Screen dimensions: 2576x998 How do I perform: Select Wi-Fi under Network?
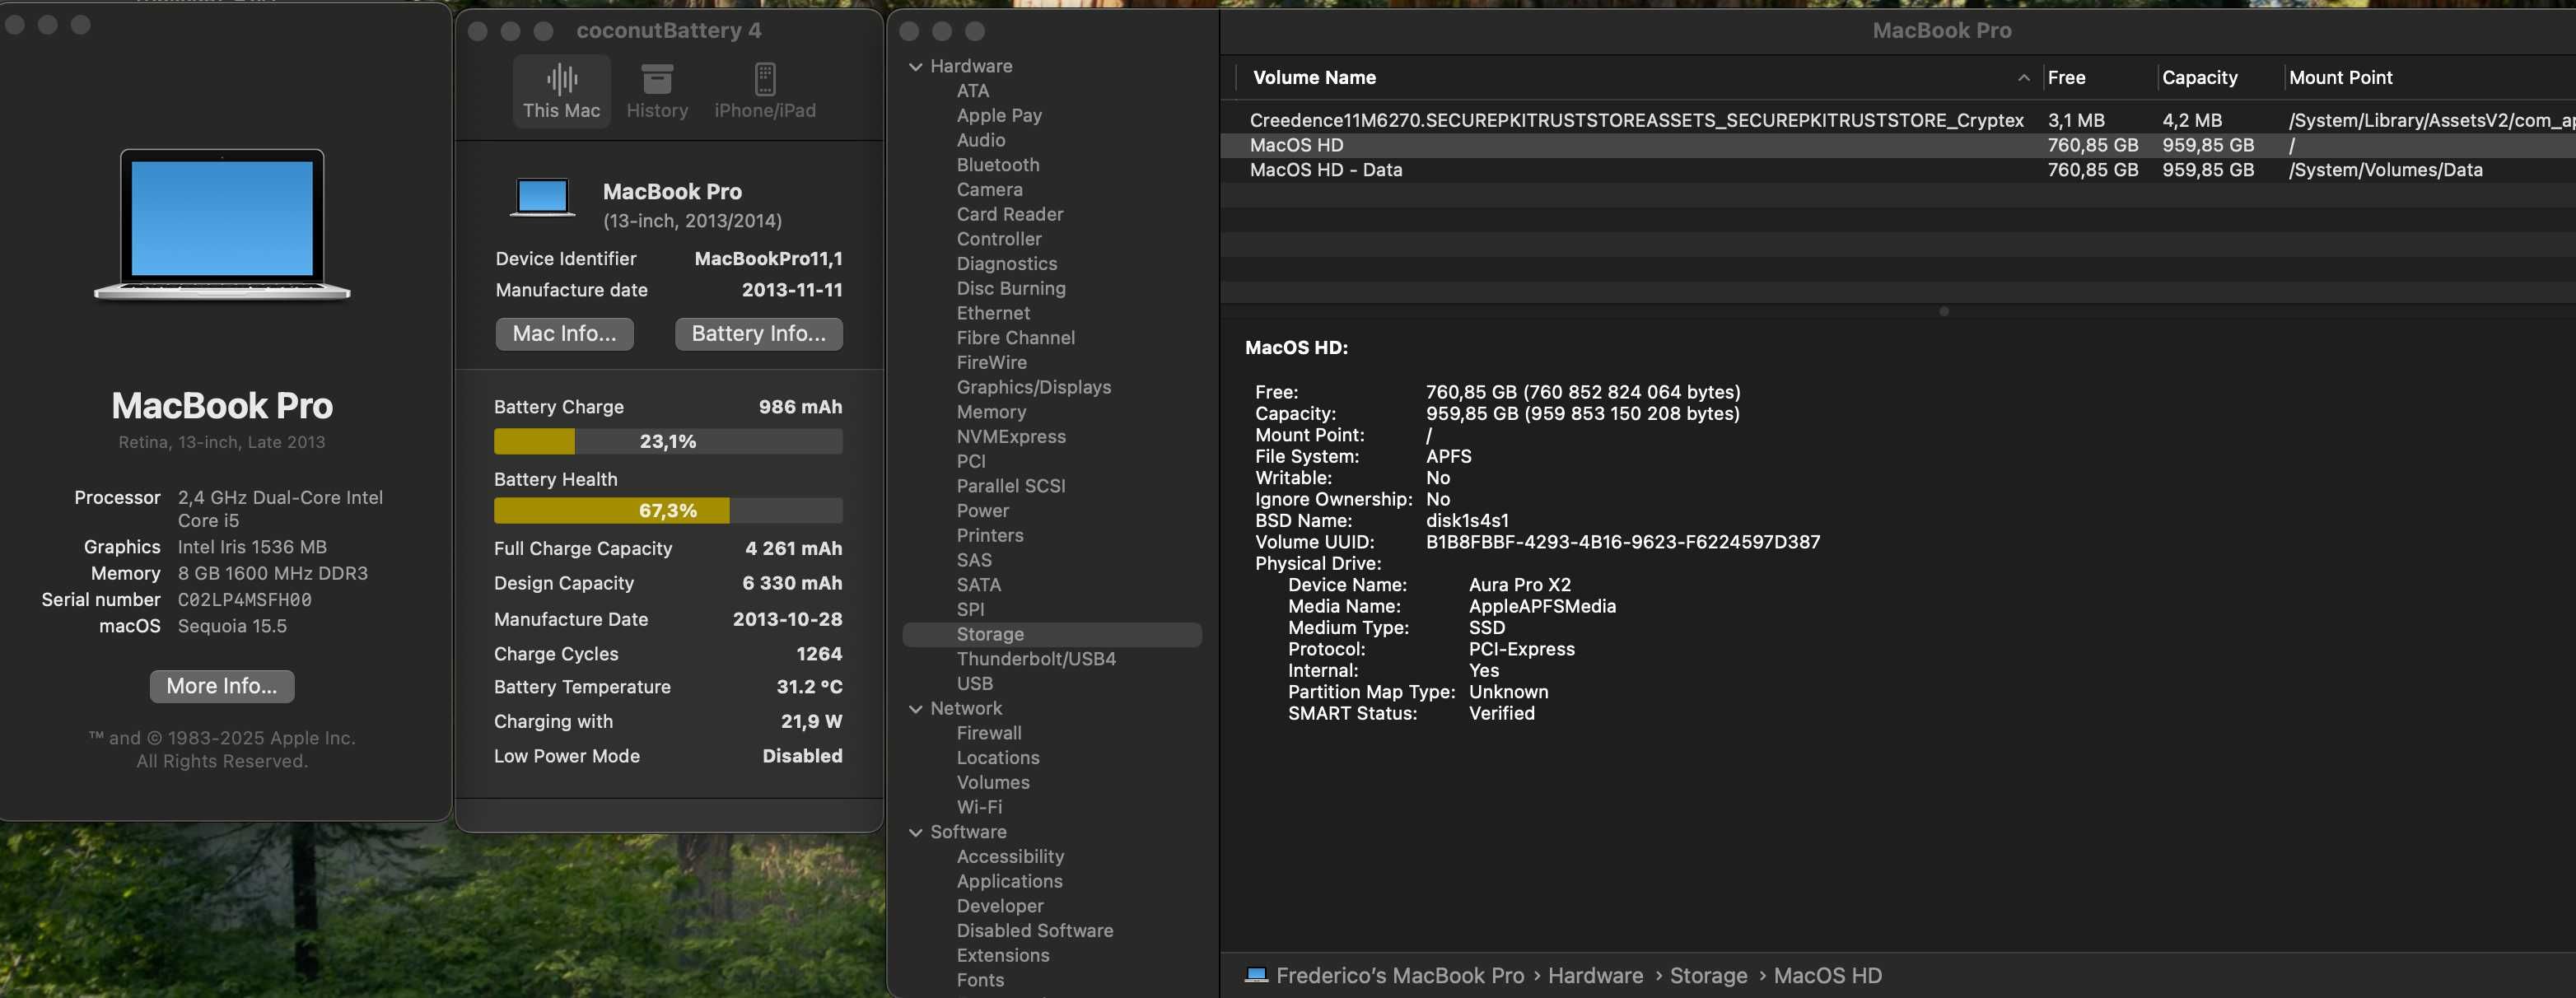(979, 808)
